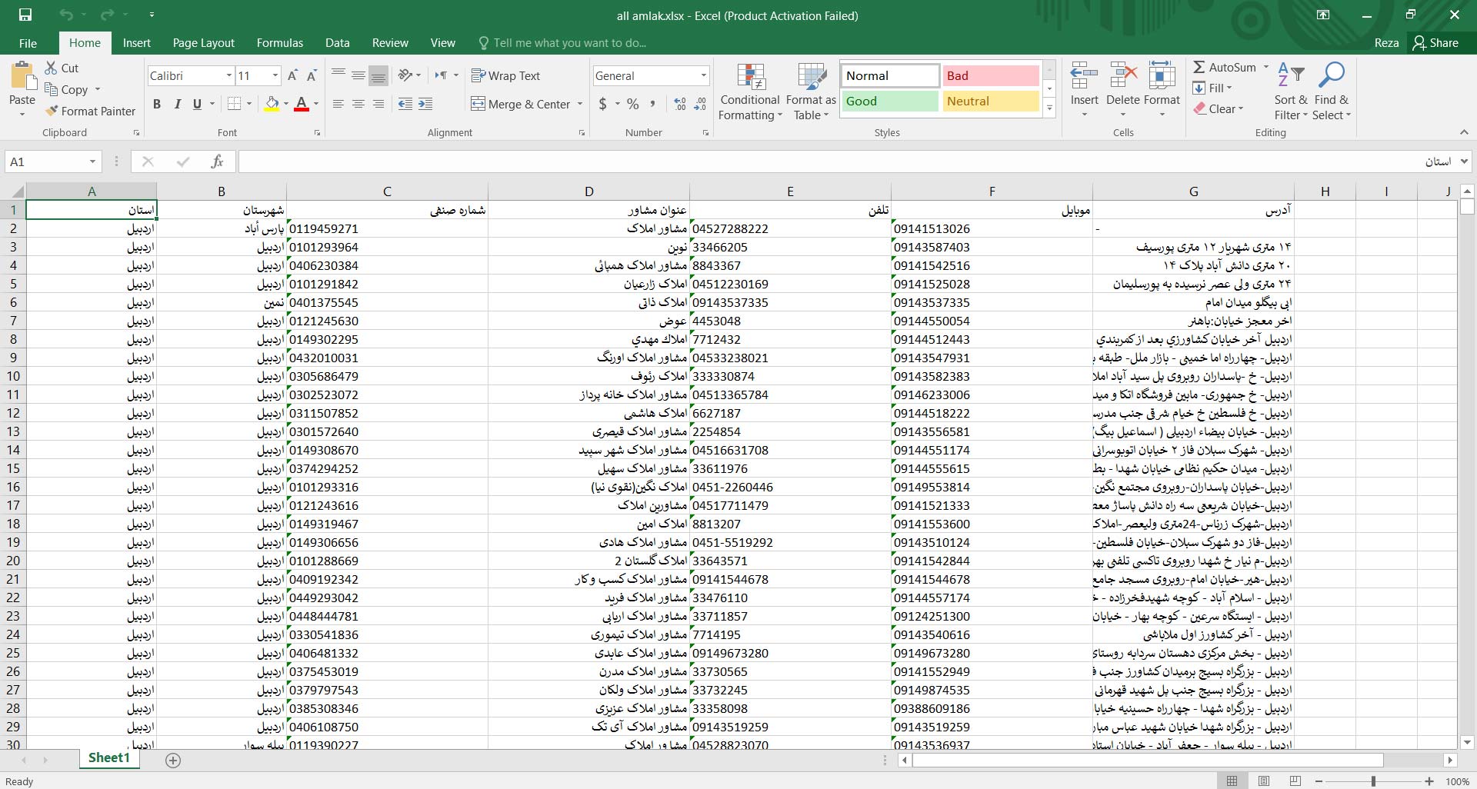Toggle Bold formatting
Screen dimensions: 1477x789
coord(157,104)
